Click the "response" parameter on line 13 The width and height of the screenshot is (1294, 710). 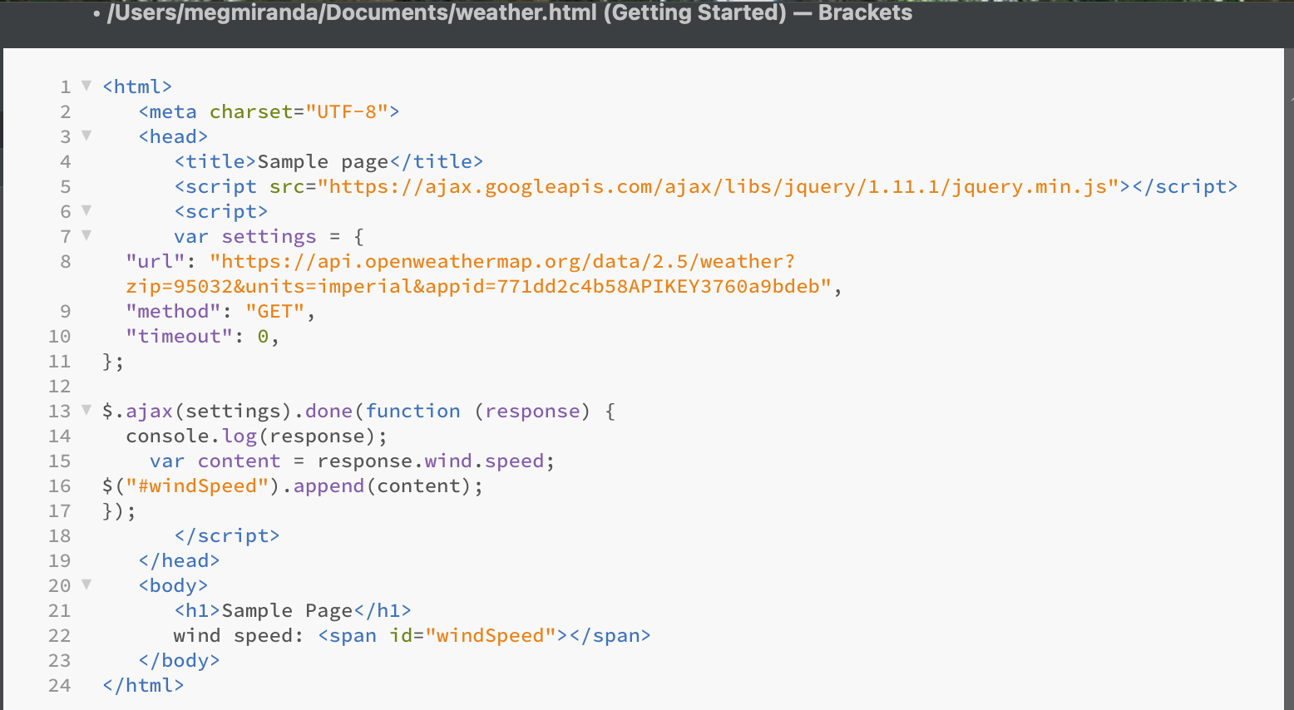[x=532, y=412]
